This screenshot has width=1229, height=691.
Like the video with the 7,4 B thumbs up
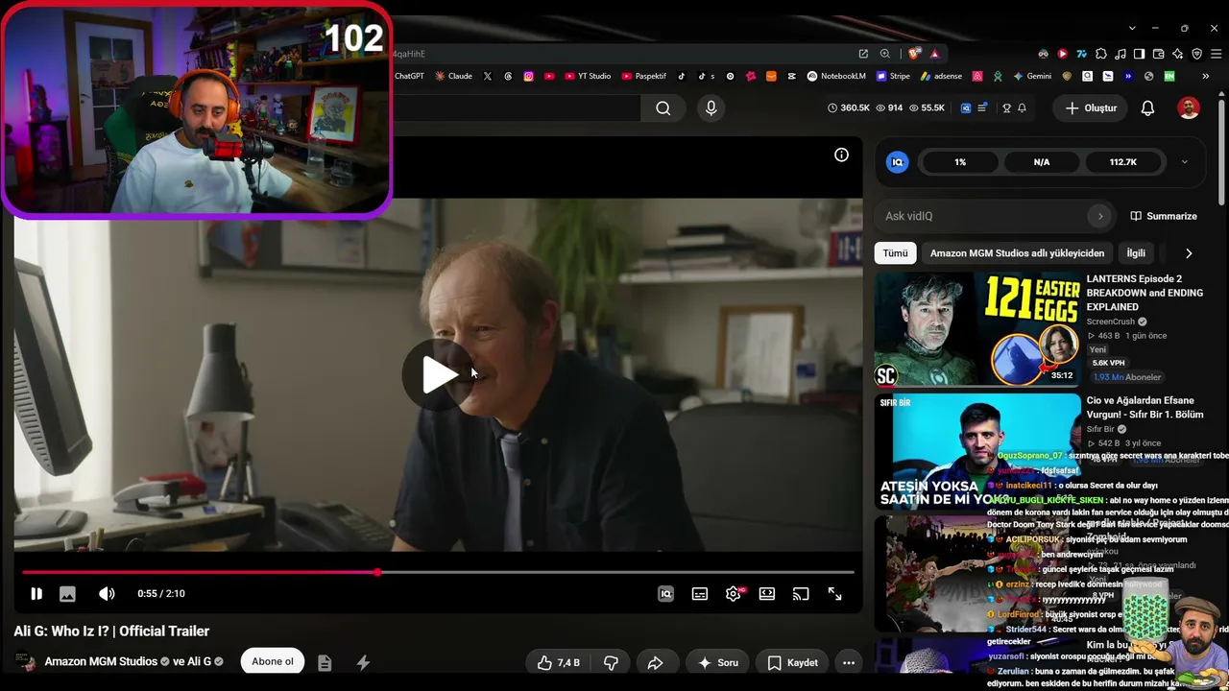558,663
